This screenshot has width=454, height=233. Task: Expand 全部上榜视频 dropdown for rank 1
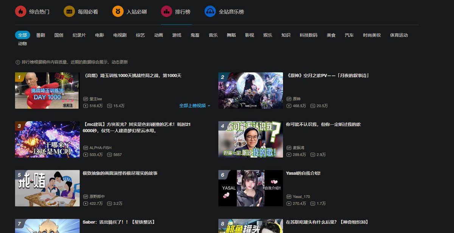[194, 106]
